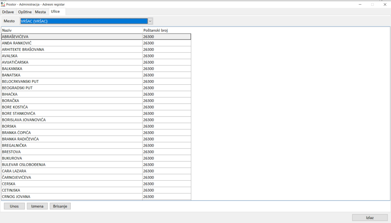
Task: Click the Prostor application icon in title bar
Action: (x=3, y=4)
